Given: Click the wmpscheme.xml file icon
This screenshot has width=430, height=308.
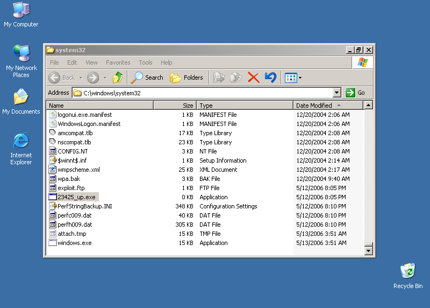Looking at the screenshot, I should pyautogui.click(x=53, y=169).
